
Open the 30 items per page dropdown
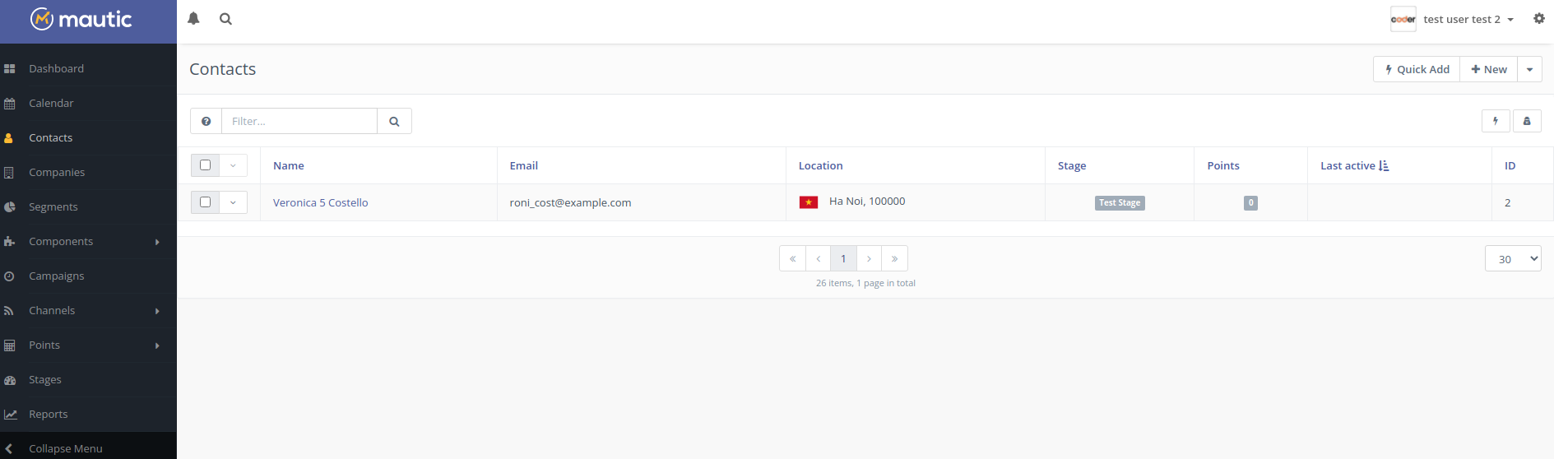click(x=1513, y=258)
